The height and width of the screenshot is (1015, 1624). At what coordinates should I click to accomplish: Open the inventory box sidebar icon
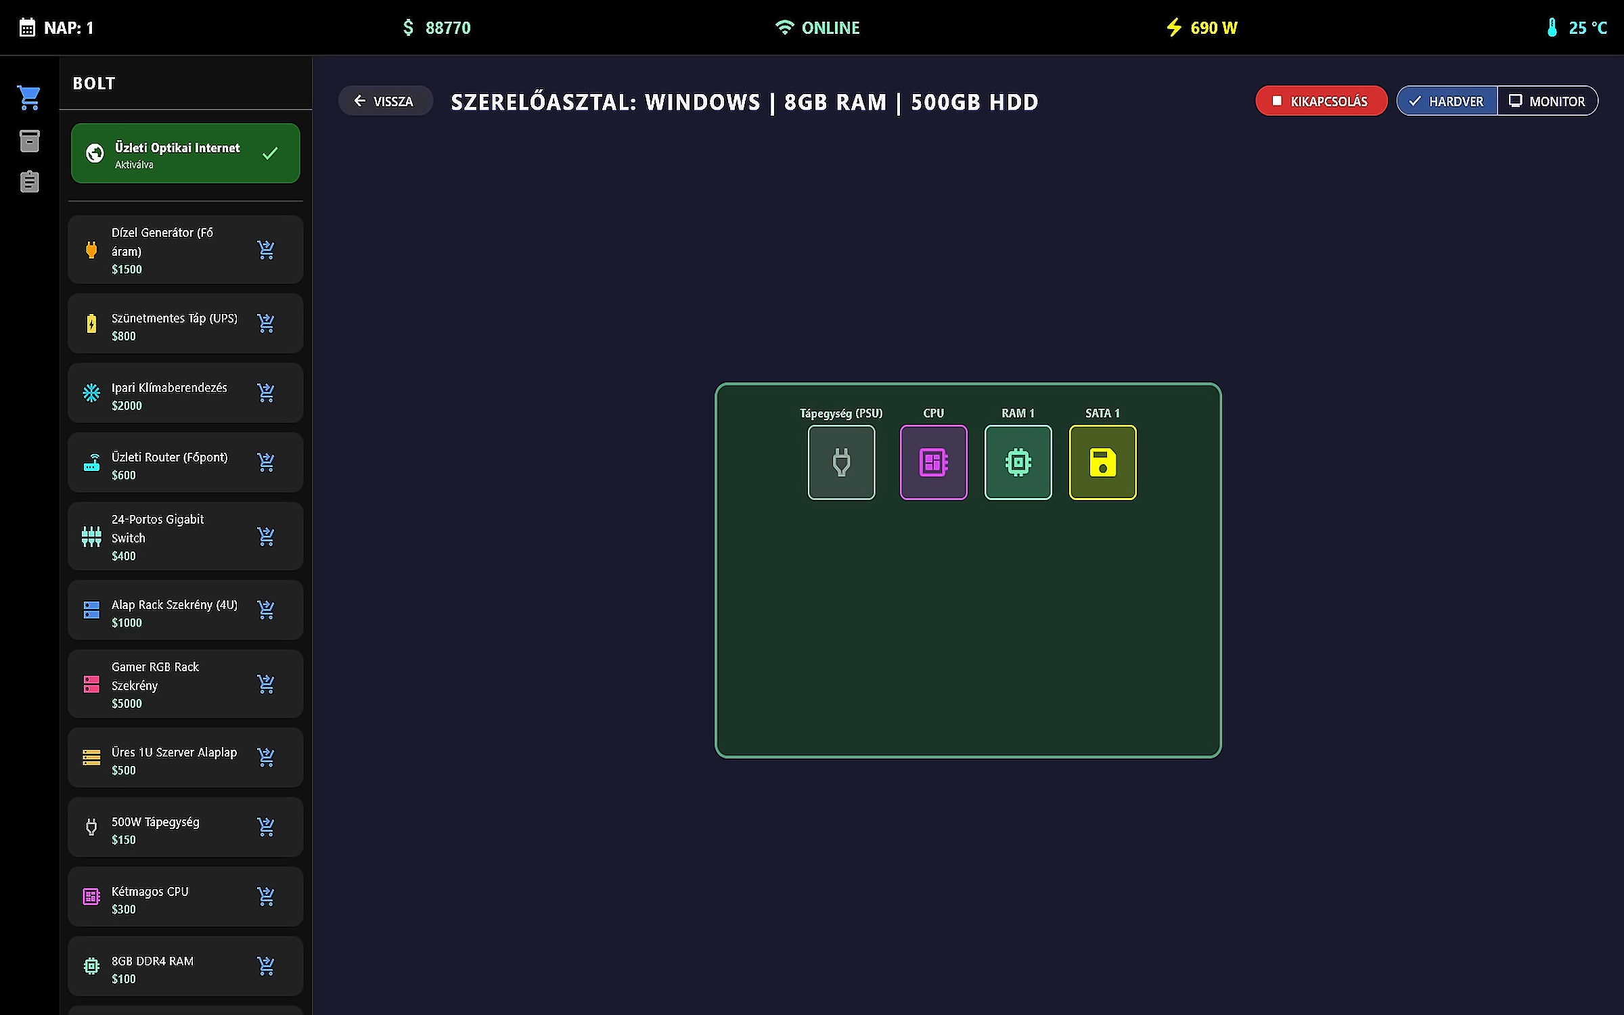pos(29,141)
